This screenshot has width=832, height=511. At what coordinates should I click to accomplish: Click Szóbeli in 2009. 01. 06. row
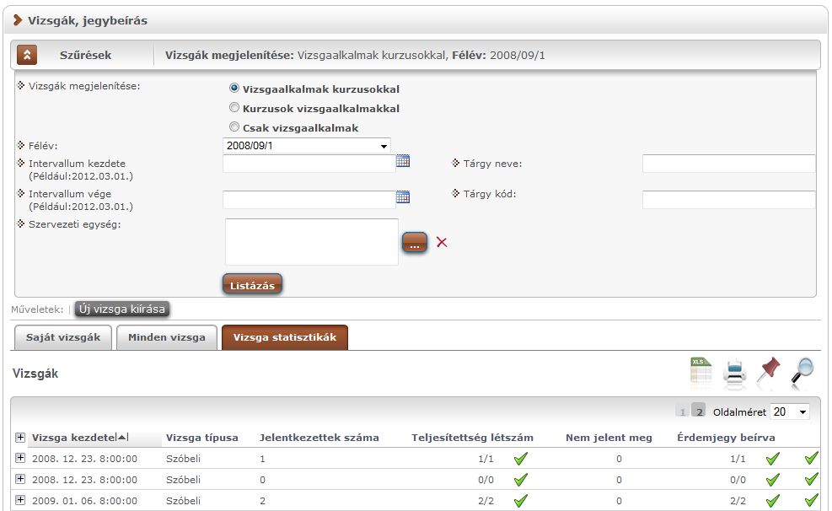tap(183, 500)
